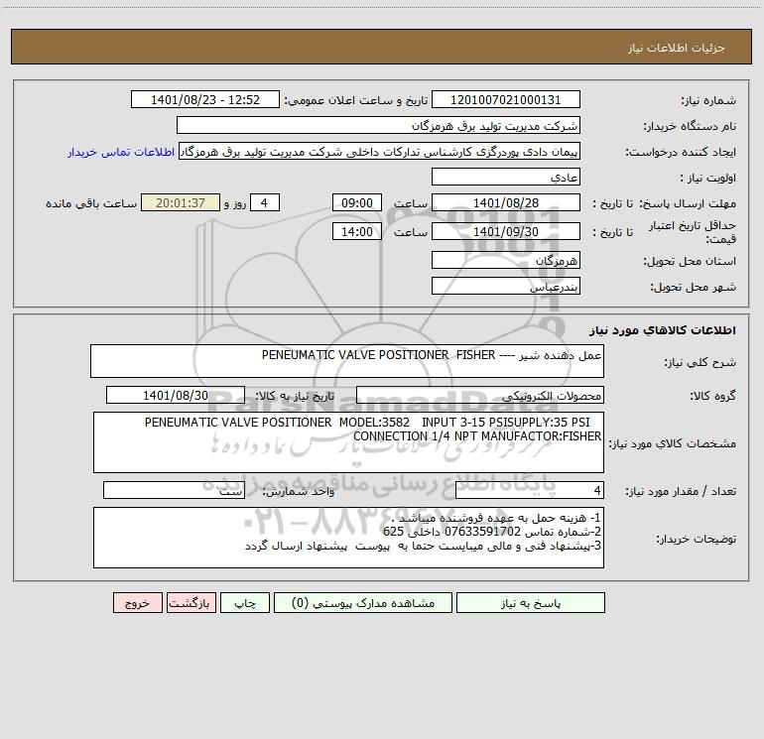Click buyer name field شرکت مدیریت تولید برق هرمزگان
Image resolution: width=764 pixels, height=739 pixels.
coord(378,125)
